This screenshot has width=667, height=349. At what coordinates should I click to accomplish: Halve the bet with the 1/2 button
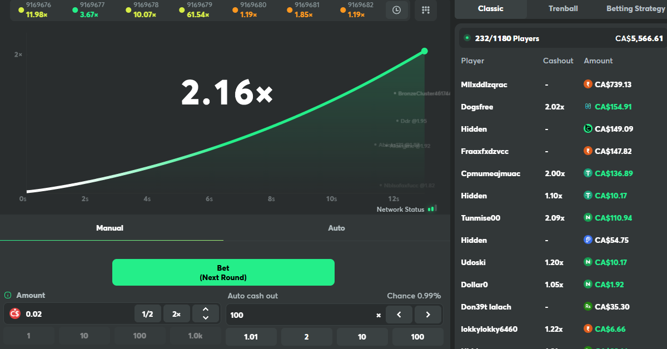click(x=148, y=314)
